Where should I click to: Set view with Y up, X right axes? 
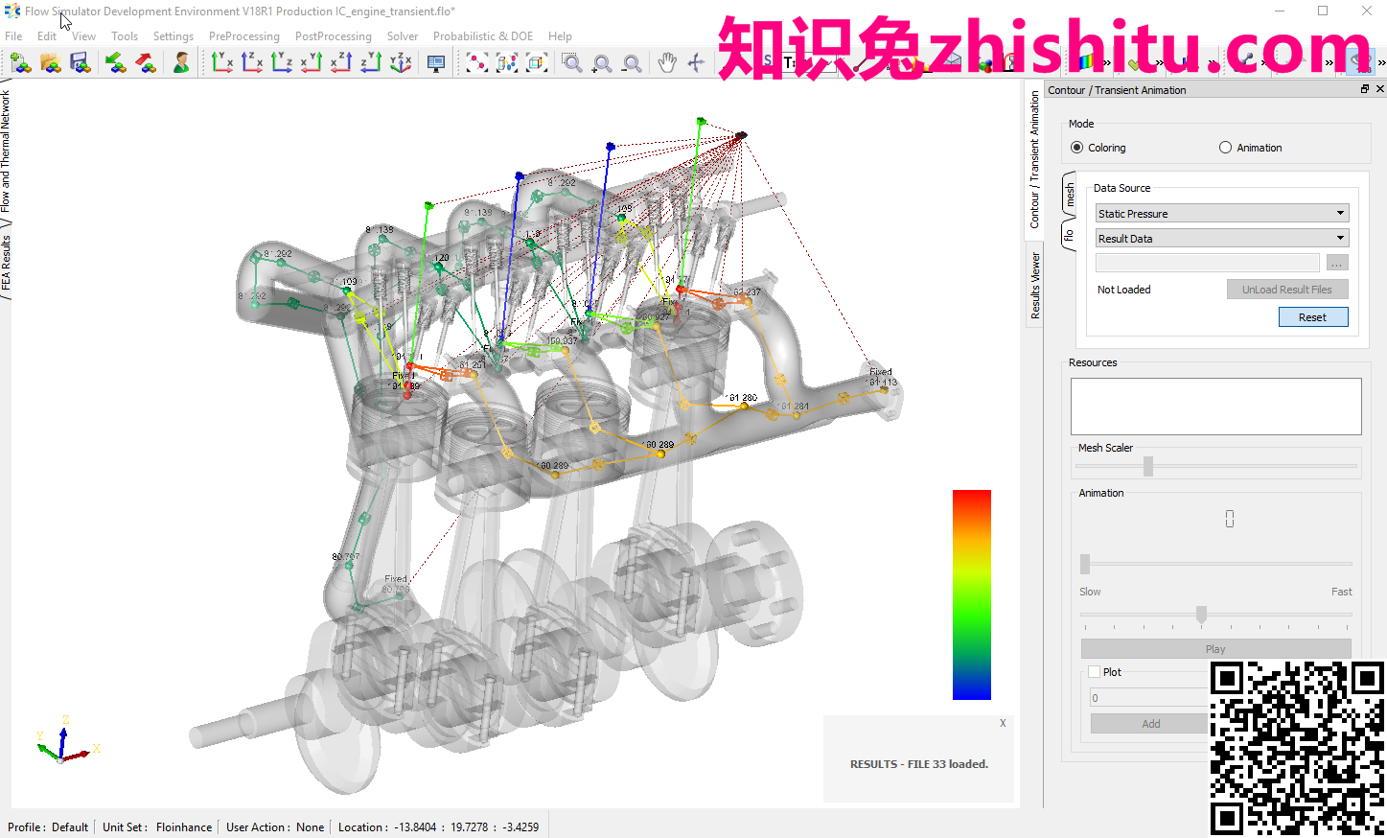(x=222, y=63)
